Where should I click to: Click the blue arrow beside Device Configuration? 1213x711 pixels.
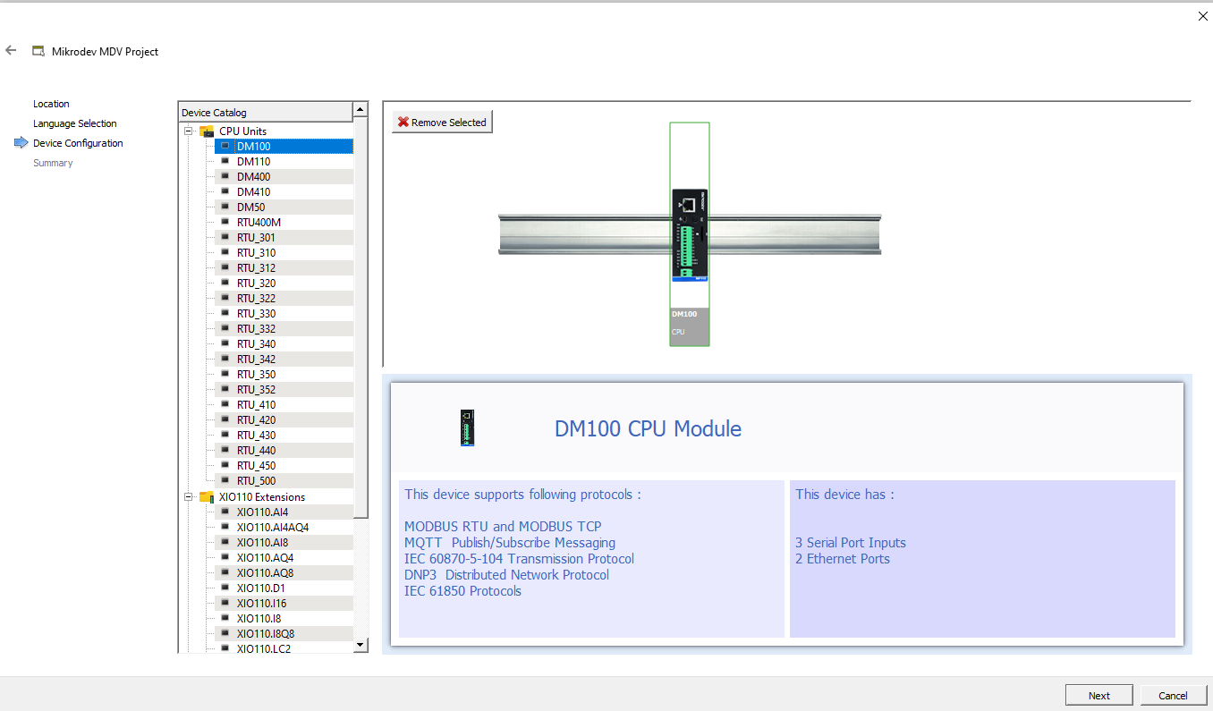point(21,143)
